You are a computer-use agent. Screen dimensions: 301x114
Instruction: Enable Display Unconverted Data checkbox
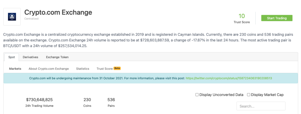[x=197, y=95]
